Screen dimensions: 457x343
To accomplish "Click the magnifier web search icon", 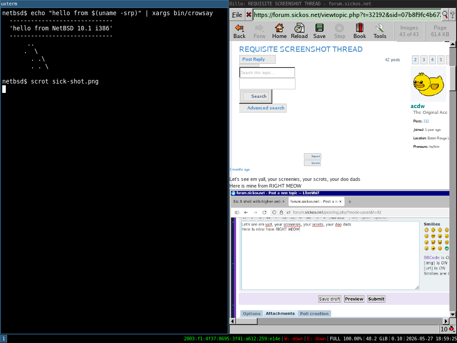I will coord(445,15).
